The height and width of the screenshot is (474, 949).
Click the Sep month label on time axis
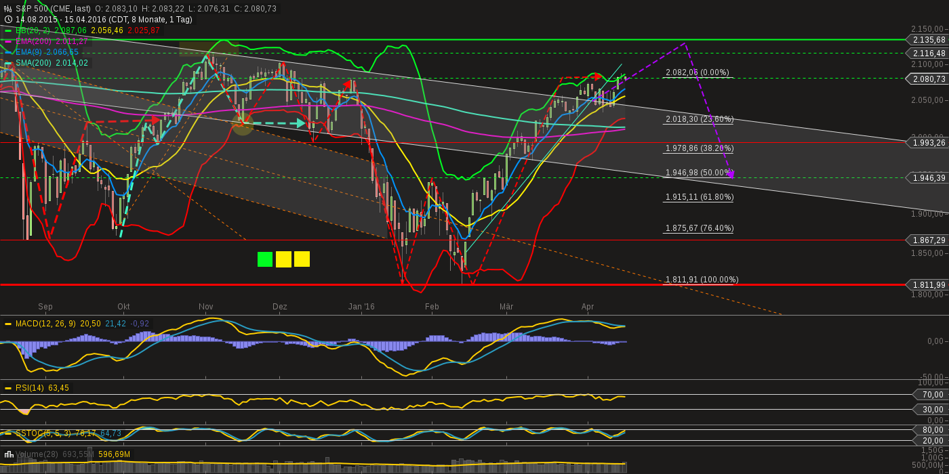tap(45, 307)
